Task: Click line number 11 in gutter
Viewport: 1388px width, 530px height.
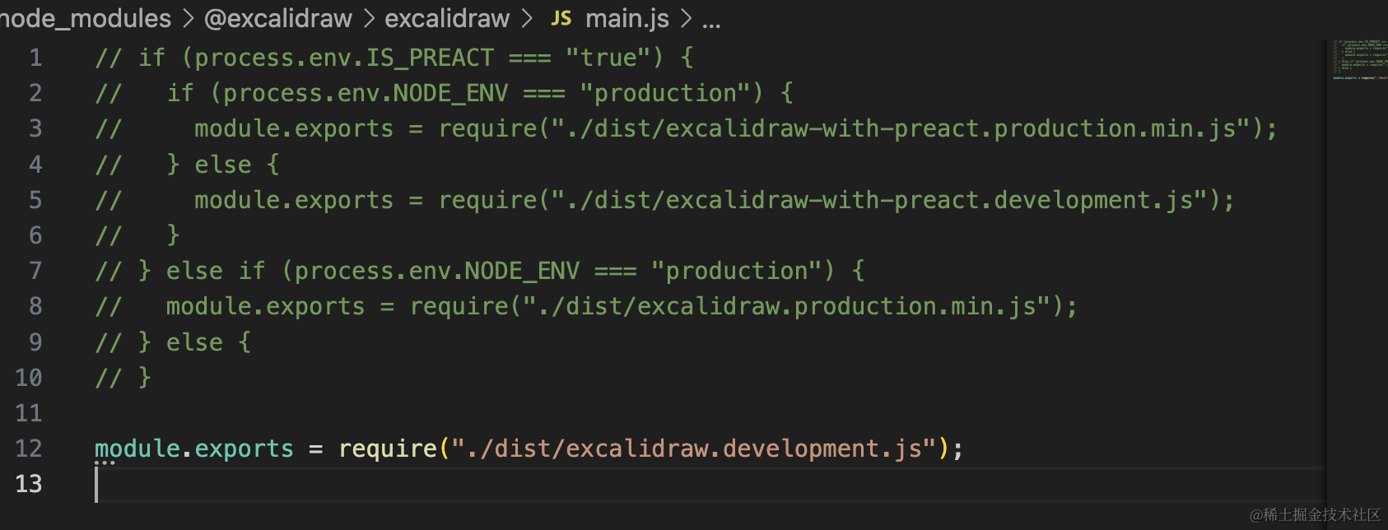Action: click(29, 413)
